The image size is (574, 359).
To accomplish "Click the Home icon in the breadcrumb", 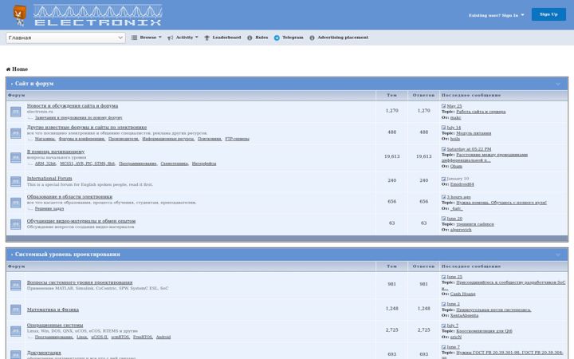I will click(x=8, y=69).
